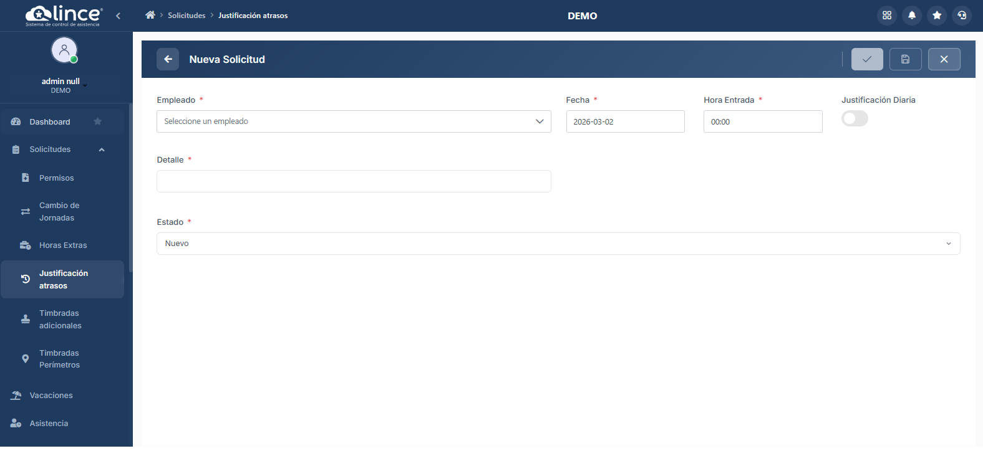The image size is (983, 451).
Task: Click the floppy disk save icon
Action: [905, 59]
